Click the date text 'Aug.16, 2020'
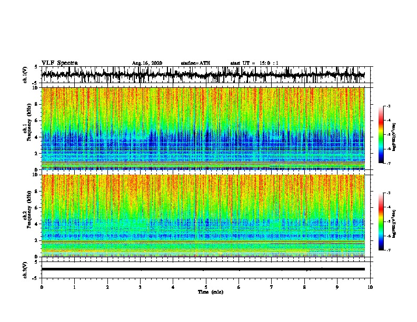The image size is (417, 322). pos(147,63)
